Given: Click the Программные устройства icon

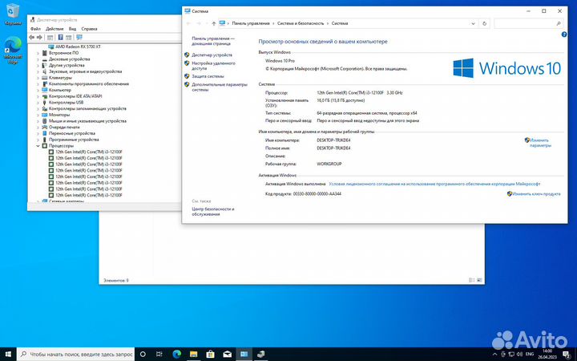Looking at the screenshot, I should (x=45, y=140).
